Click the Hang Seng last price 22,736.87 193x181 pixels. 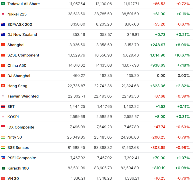(x=75, y=86)
